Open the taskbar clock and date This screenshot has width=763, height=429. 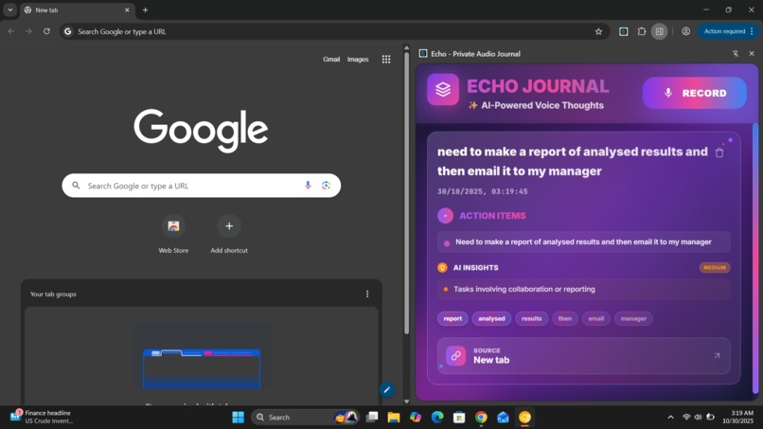[737, 417]
